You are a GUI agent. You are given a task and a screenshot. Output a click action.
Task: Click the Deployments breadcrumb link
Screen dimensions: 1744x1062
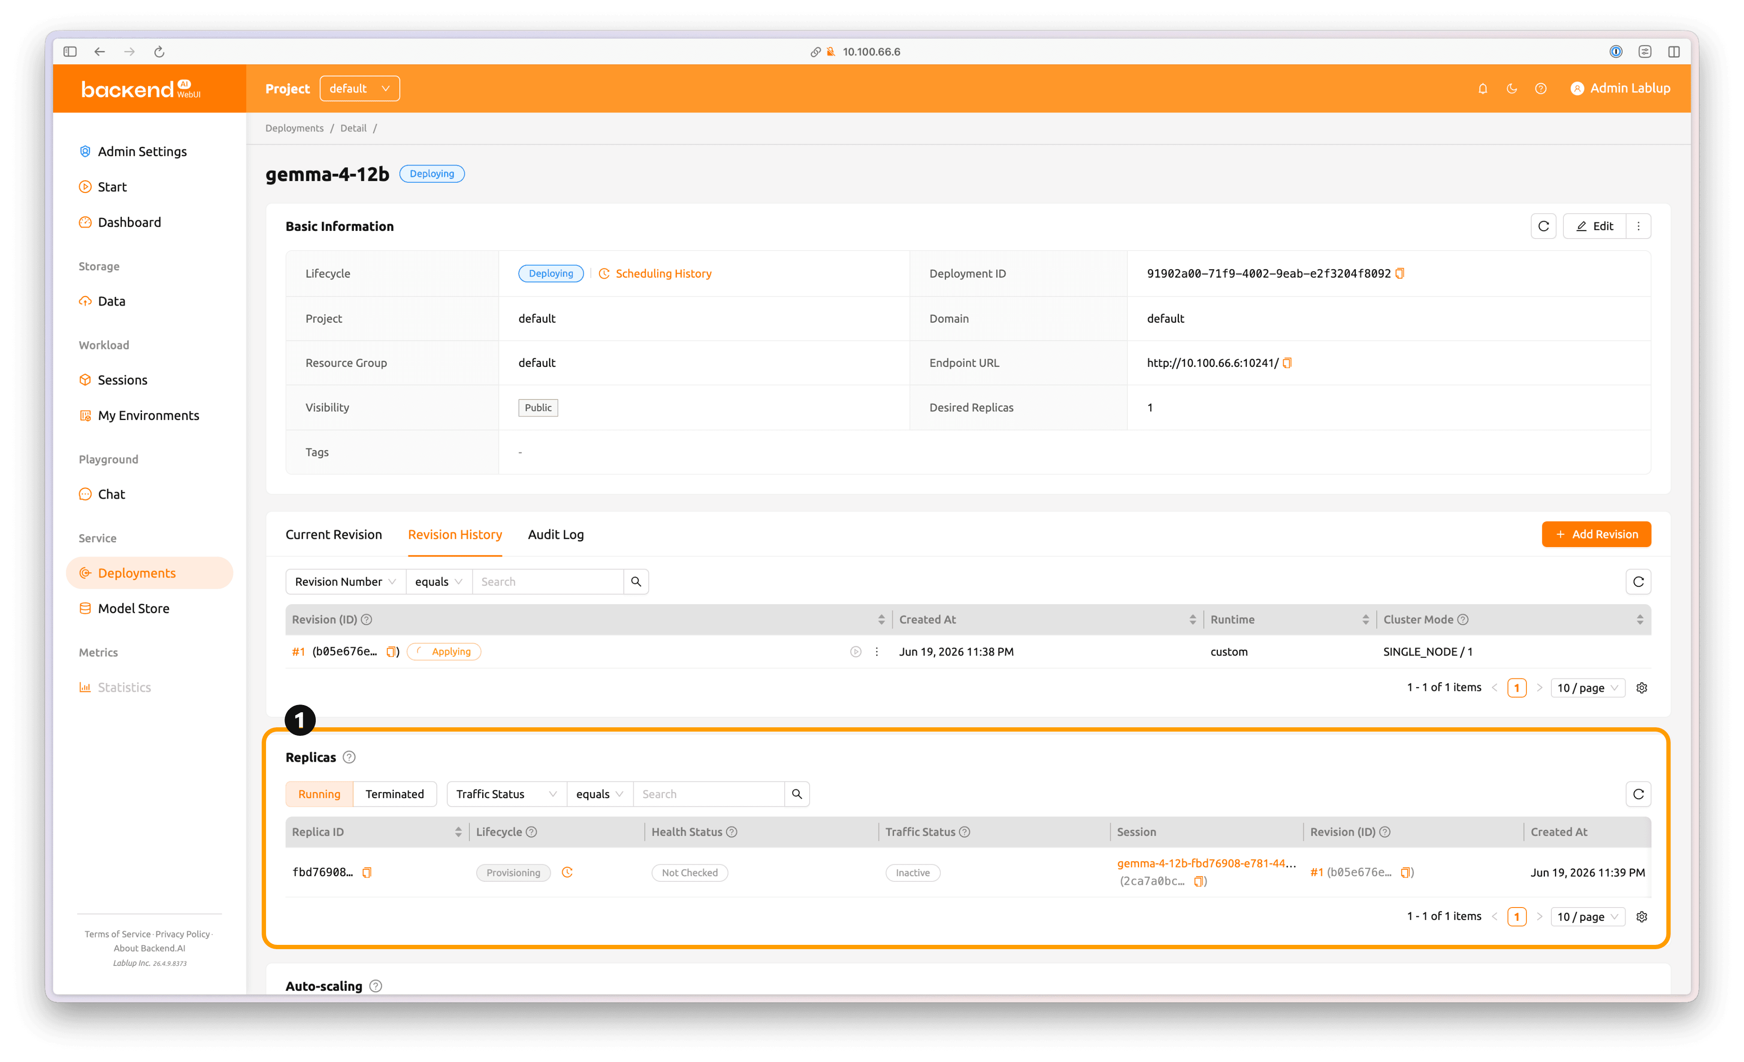[294, 128]
